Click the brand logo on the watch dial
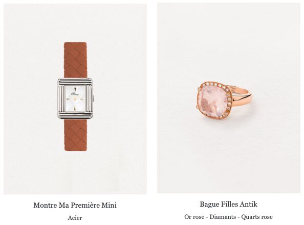304x225 pixels. pos(75,94)
